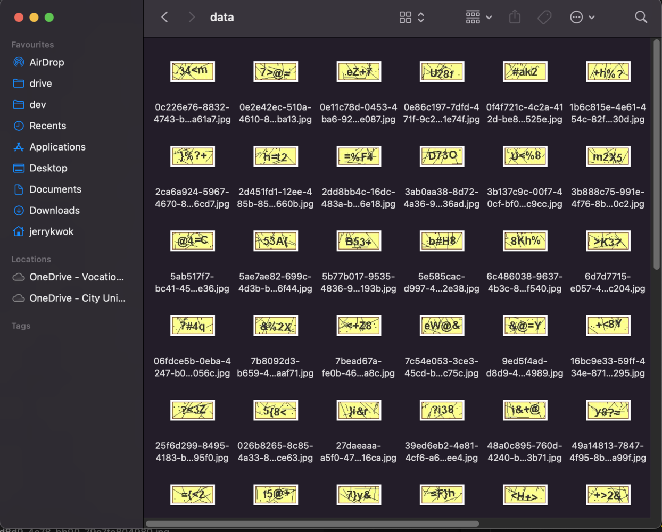The image size is (662, 532).
Task: Click the vertical scrollbar thumb
Action: click(x=656, y=154)
